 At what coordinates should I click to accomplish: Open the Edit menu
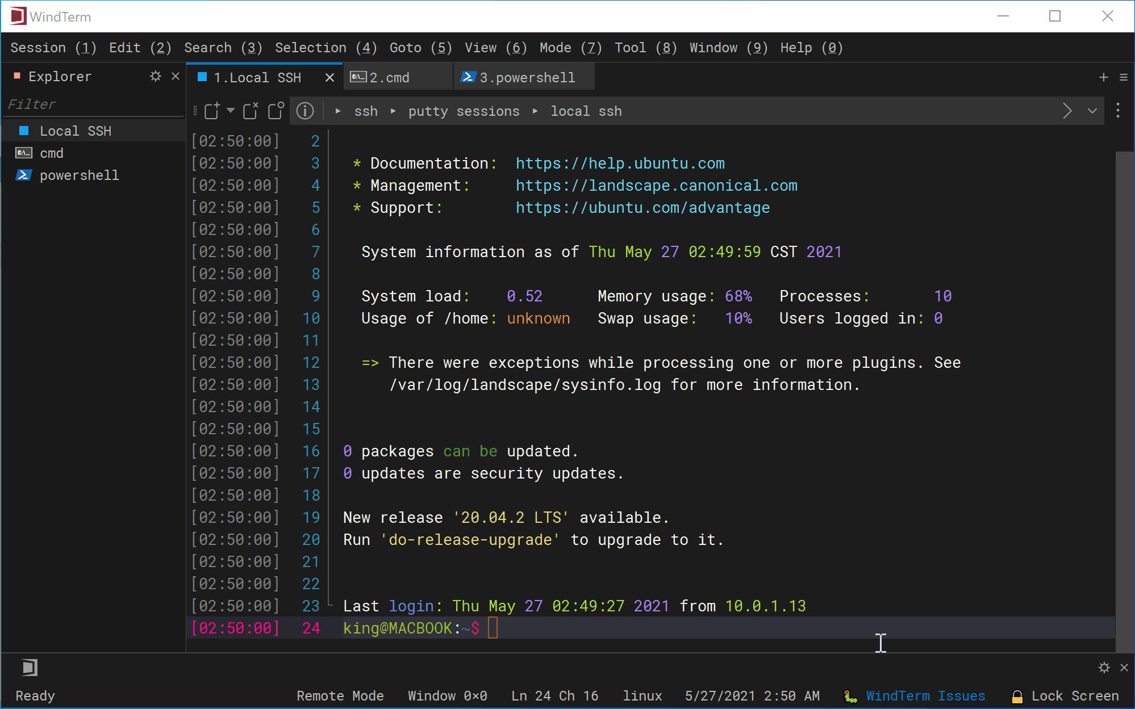[x=140, y=48]
